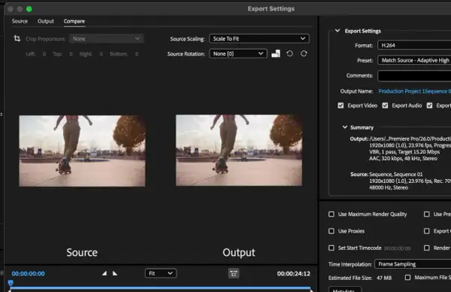Open the Preset dropdown
Screen dimensions: 451x292
pos(414,60)
